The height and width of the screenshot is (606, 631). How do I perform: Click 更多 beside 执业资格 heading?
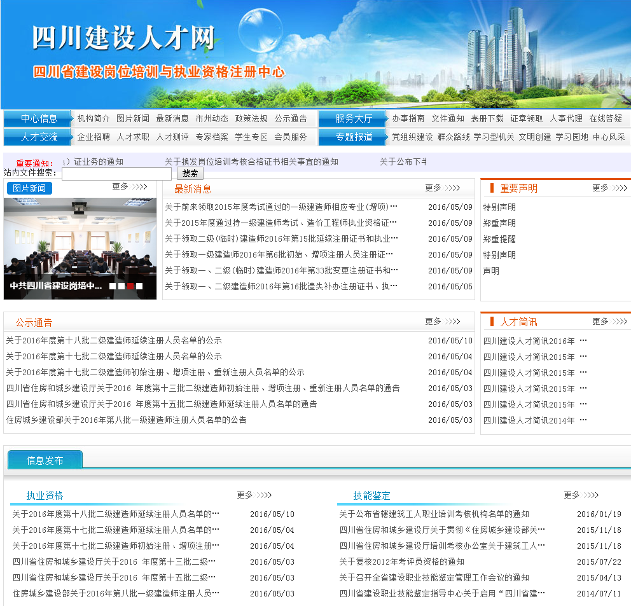254,495
